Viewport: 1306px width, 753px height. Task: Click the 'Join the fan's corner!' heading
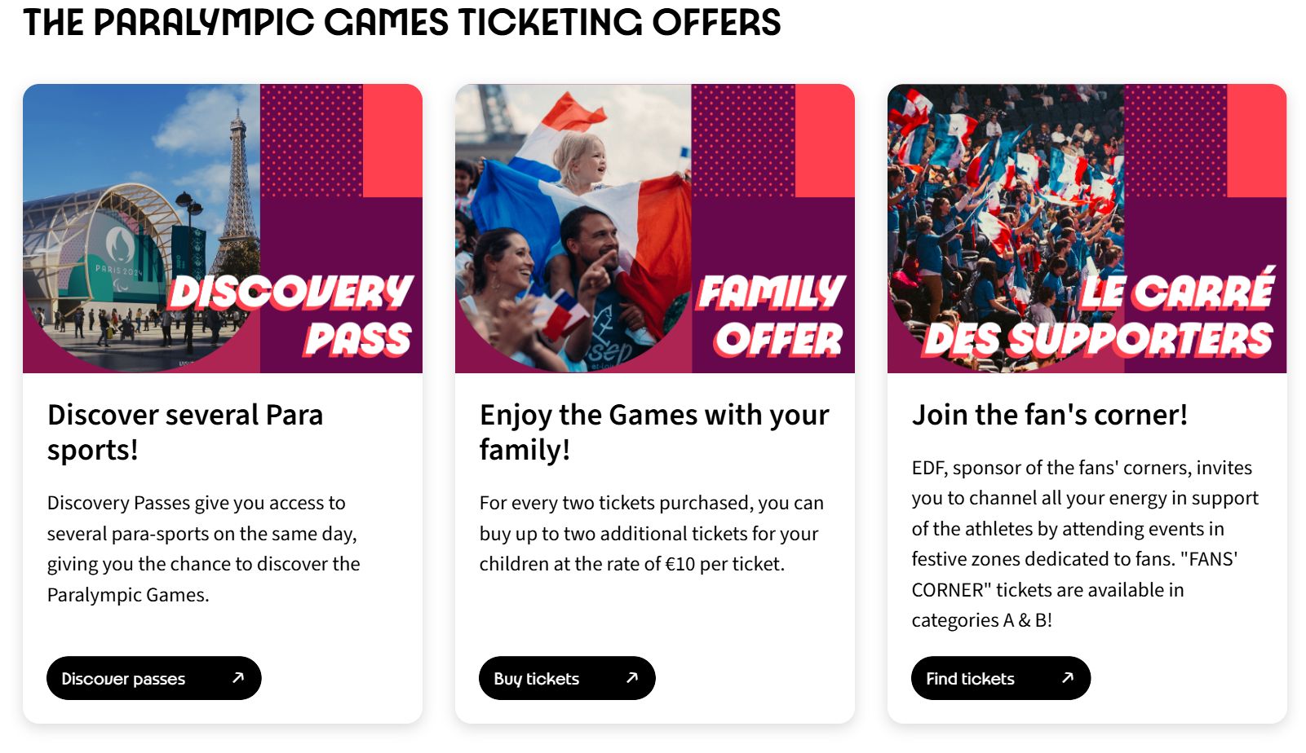1050,415
